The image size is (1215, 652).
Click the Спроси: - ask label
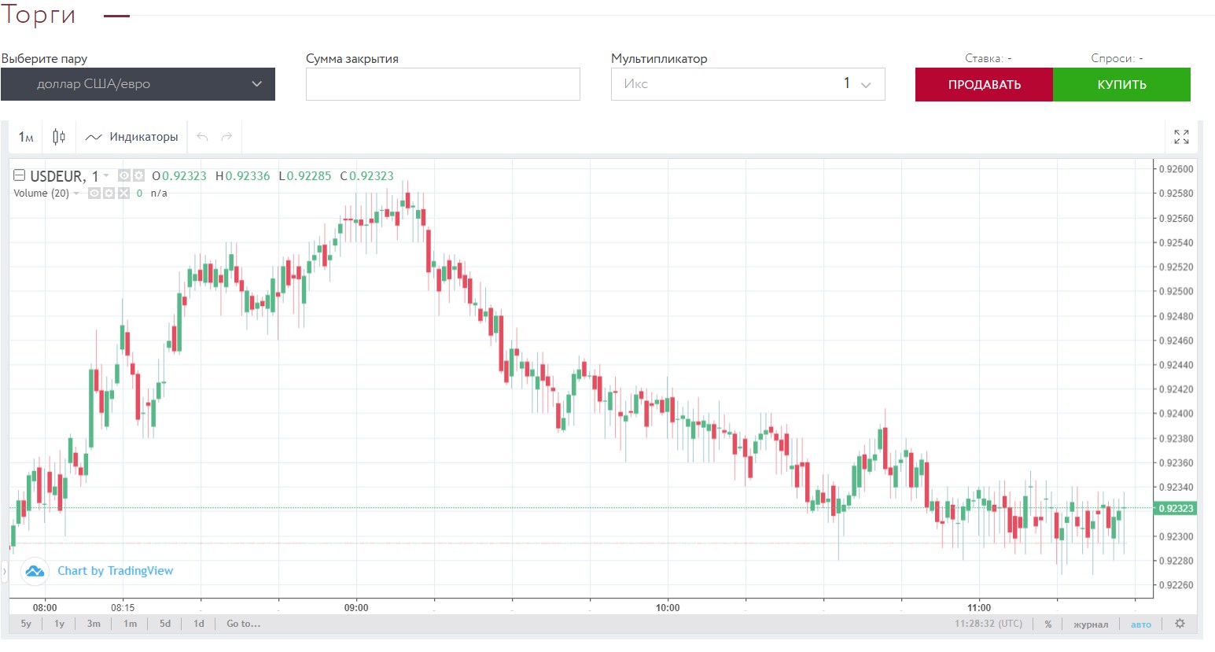(1117, 58)
